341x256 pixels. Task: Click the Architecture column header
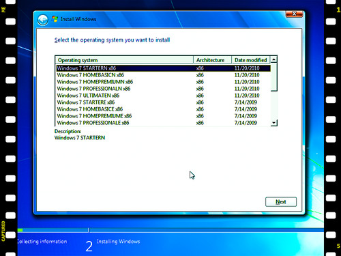(213, 60)
